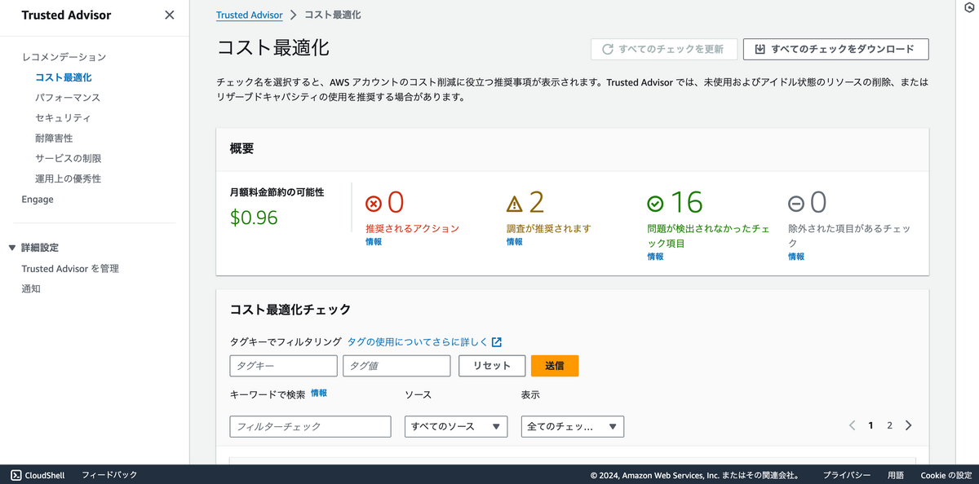
Task: Open the すべてのソース dropdown
Action: click(456, 426)
